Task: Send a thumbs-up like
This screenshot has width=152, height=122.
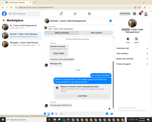Action: click(x=112, y=114)
